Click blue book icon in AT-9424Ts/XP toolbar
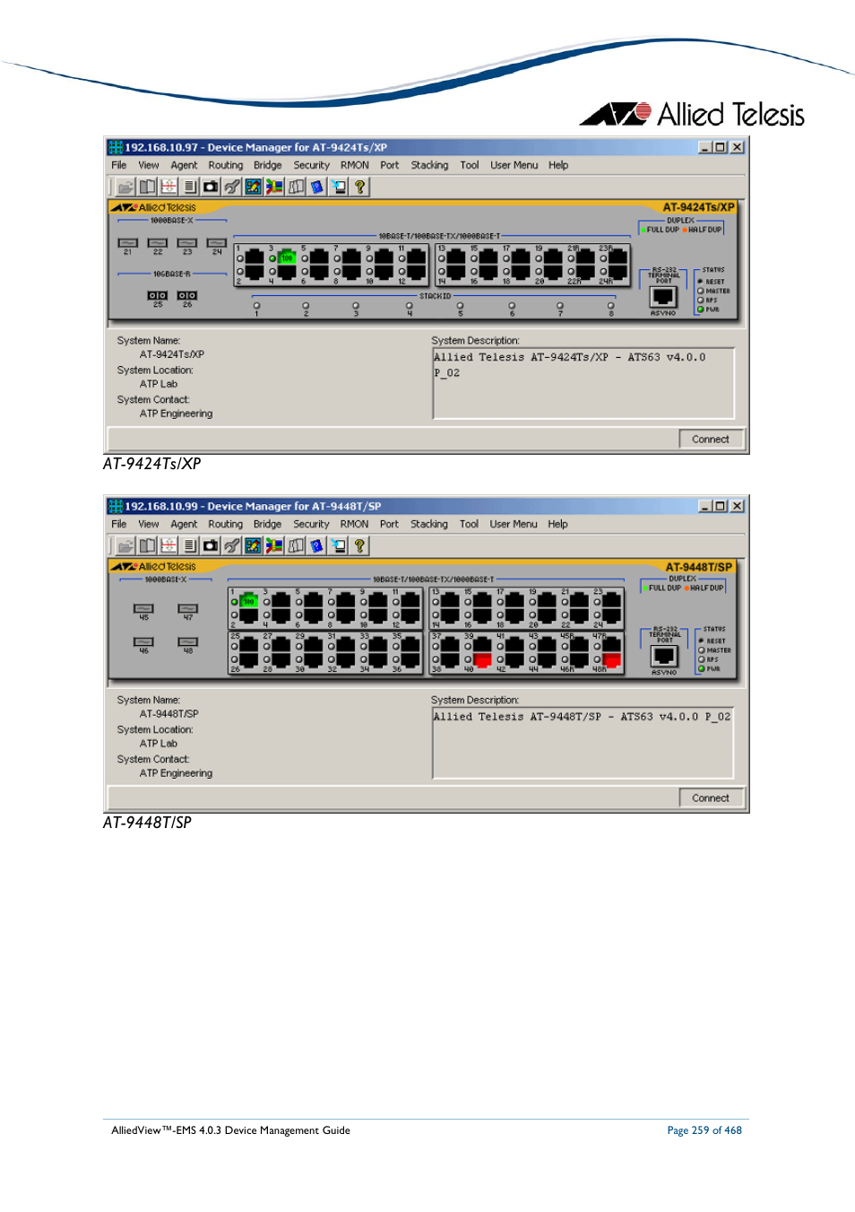855x1212 pixels. (x=317, y=187)
